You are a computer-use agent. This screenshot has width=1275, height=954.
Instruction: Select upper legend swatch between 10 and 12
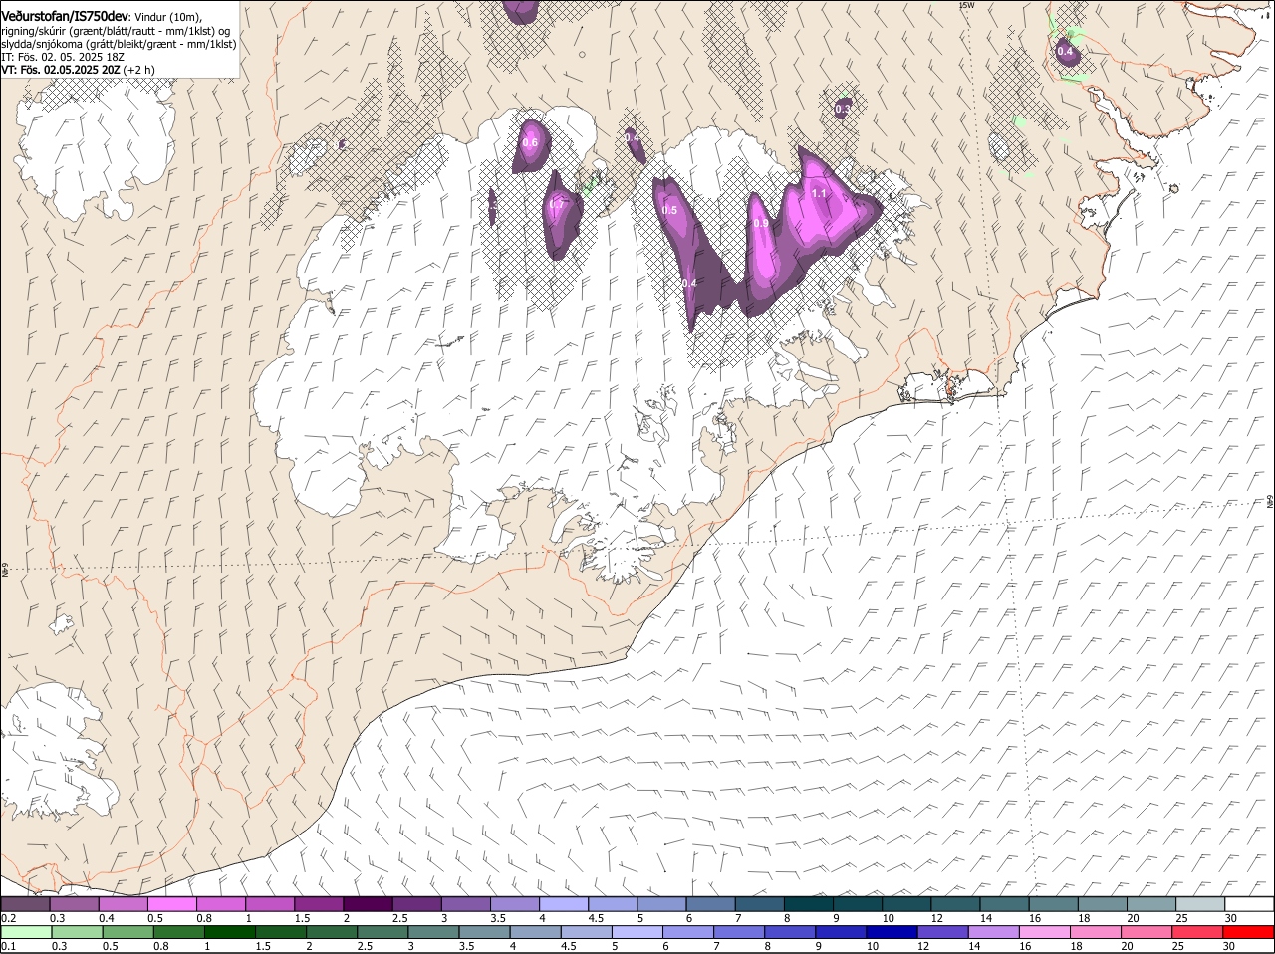click(907, 904)
